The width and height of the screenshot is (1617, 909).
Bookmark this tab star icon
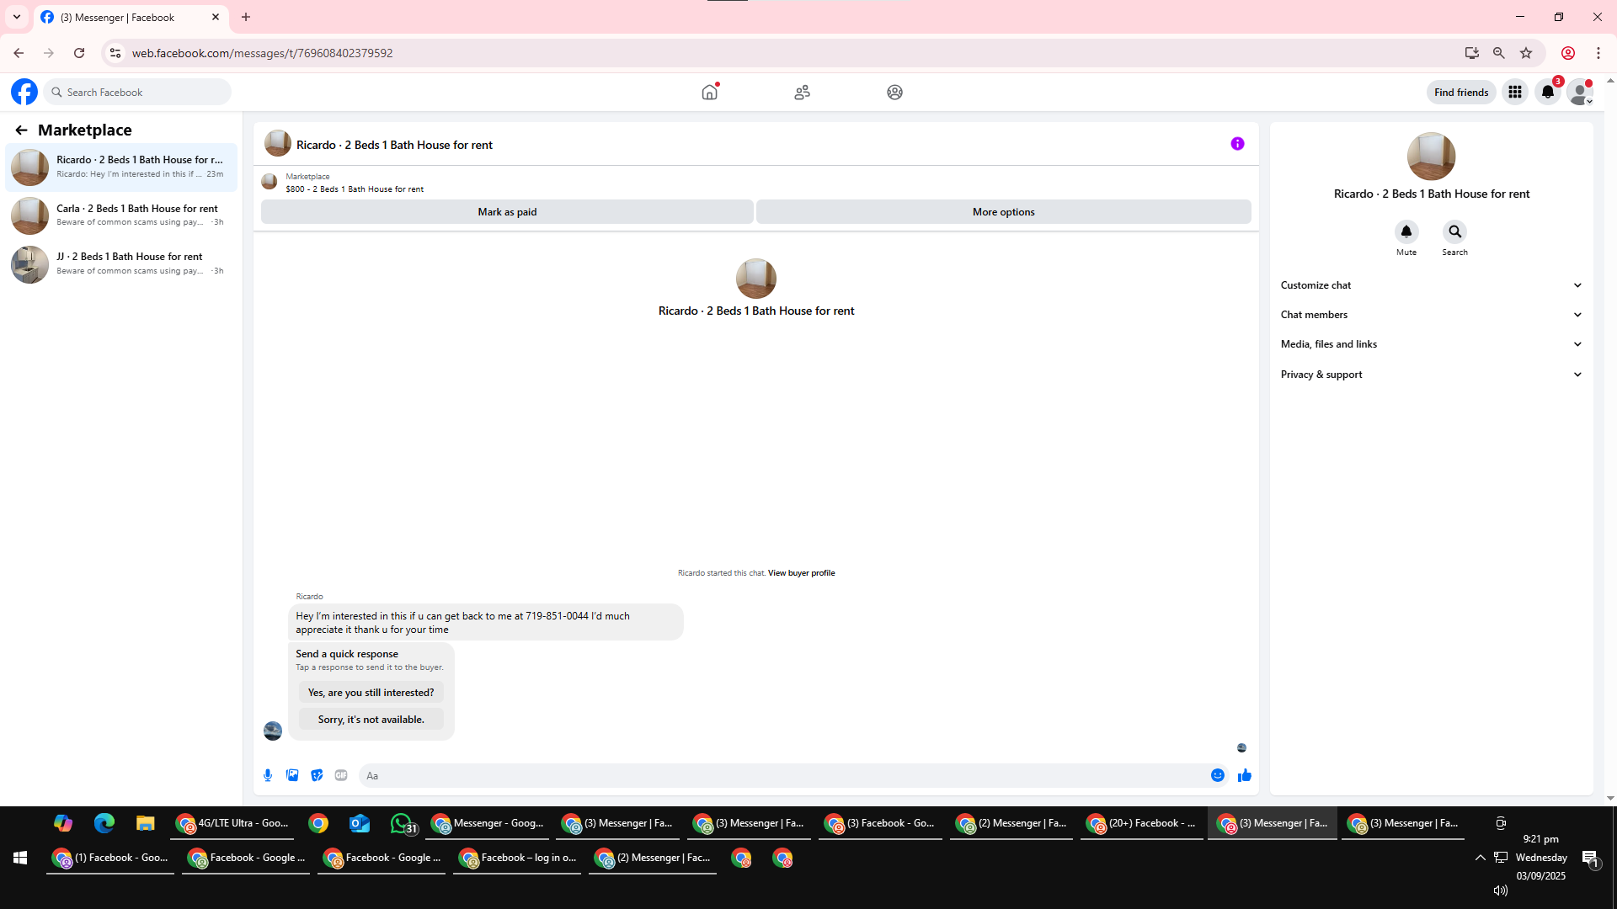[x=1526, y=53]
